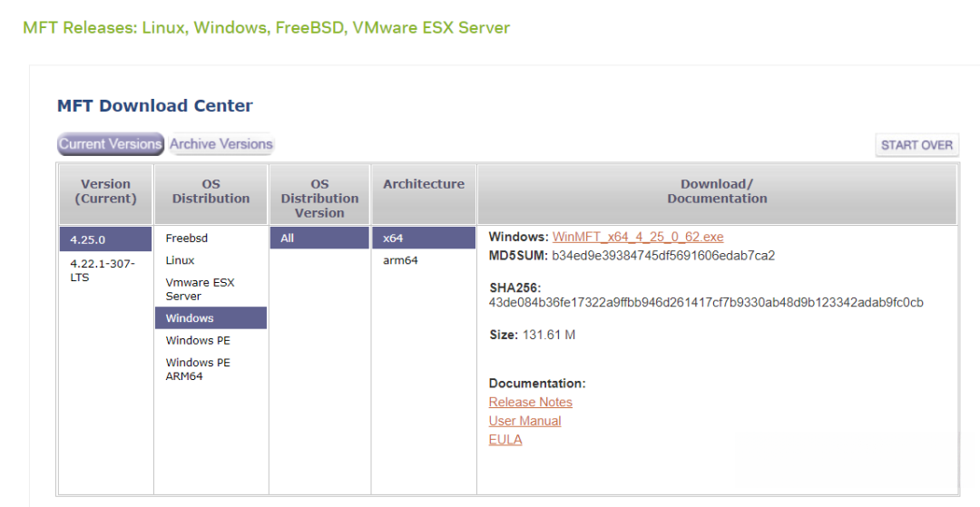
Task: Select All in OS Distribution Version
Action: pyautogui.click(x=319, y=238)
